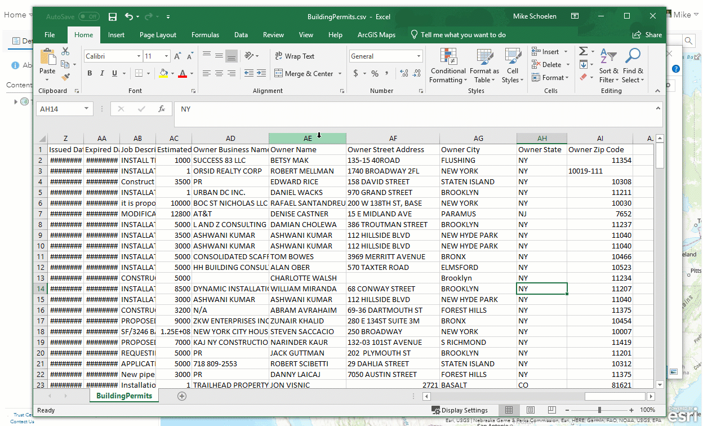Image resolution: width=703 pixels, height=426 pixels.
Task: Click the Increase Font Size icon
Action: (177, 56)
